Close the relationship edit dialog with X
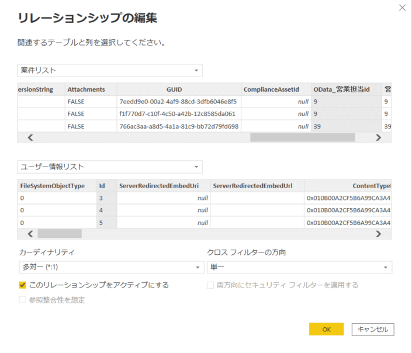Viewport: 412px width, 353px height. click(402, 8)
